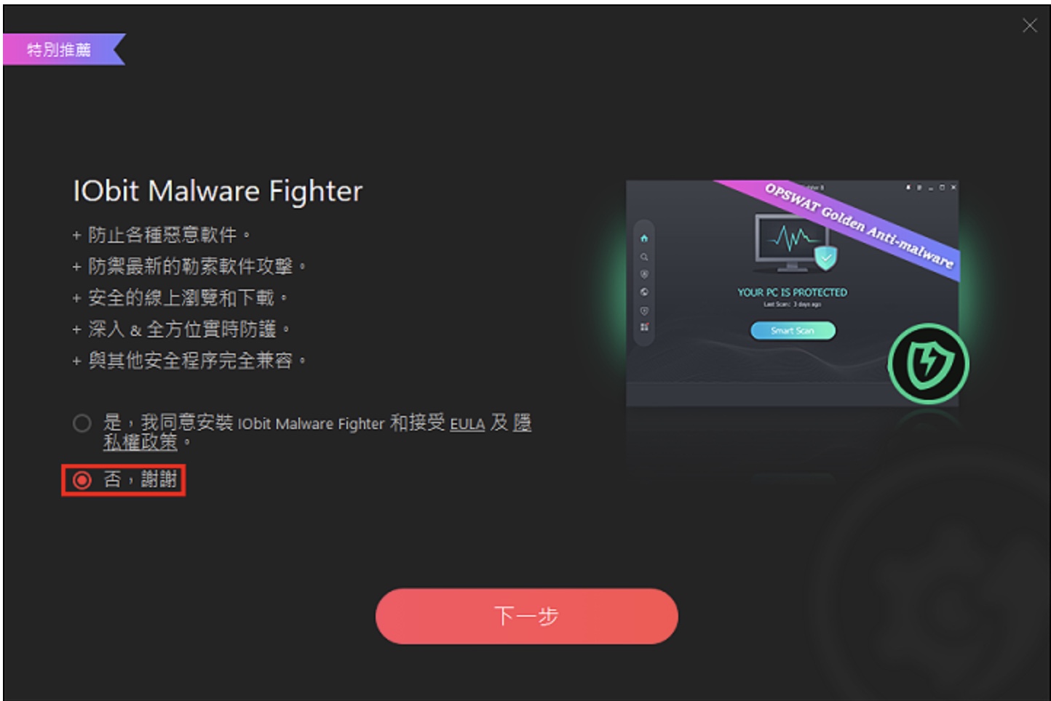Click the 特別推薦 ribbon badge

[x=63, y=49]
